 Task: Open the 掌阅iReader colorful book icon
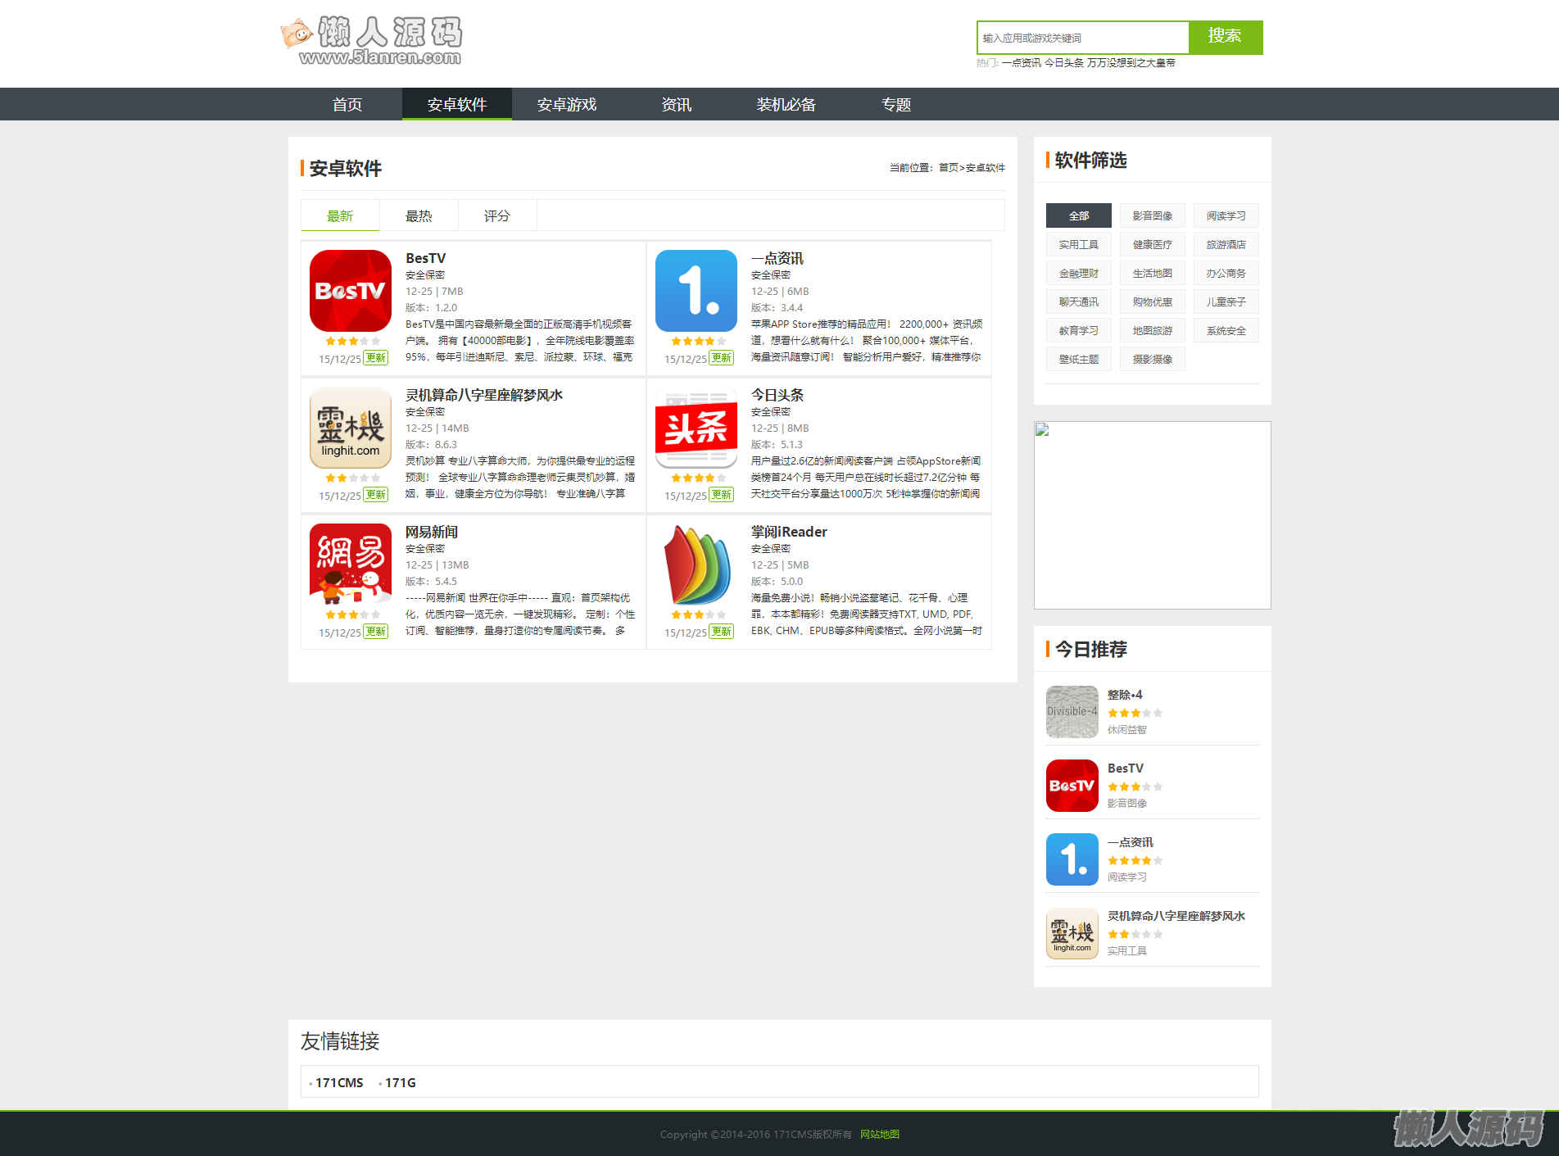click(x=696, y=564)
